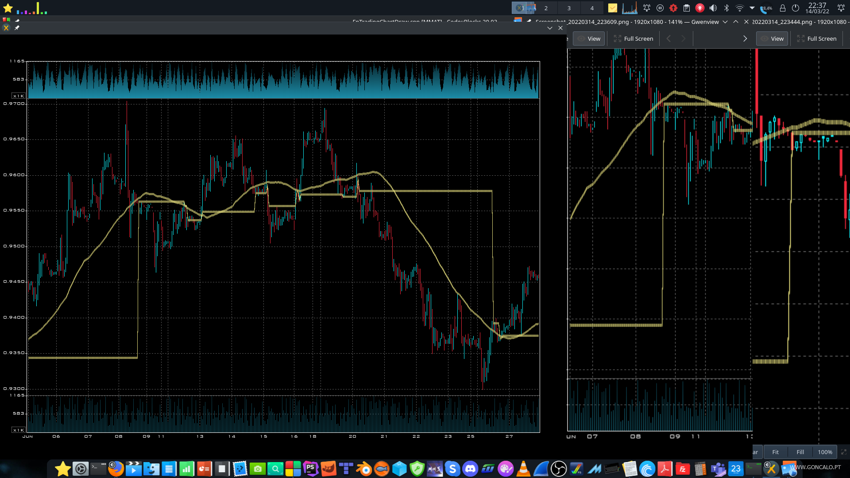Screen dimensions: 850x478
Task: Open Firefox from the dock
Action: pos(116,468)
